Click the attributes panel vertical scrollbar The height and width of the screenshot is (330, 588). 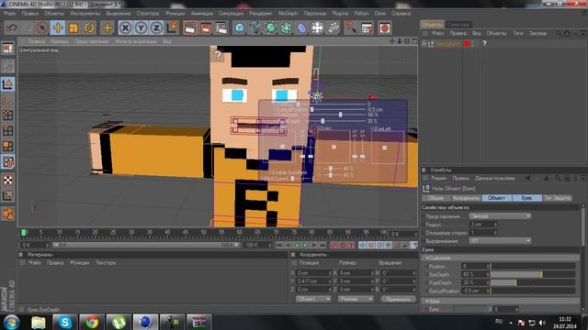pyautogui.click(x=583, y=228)
